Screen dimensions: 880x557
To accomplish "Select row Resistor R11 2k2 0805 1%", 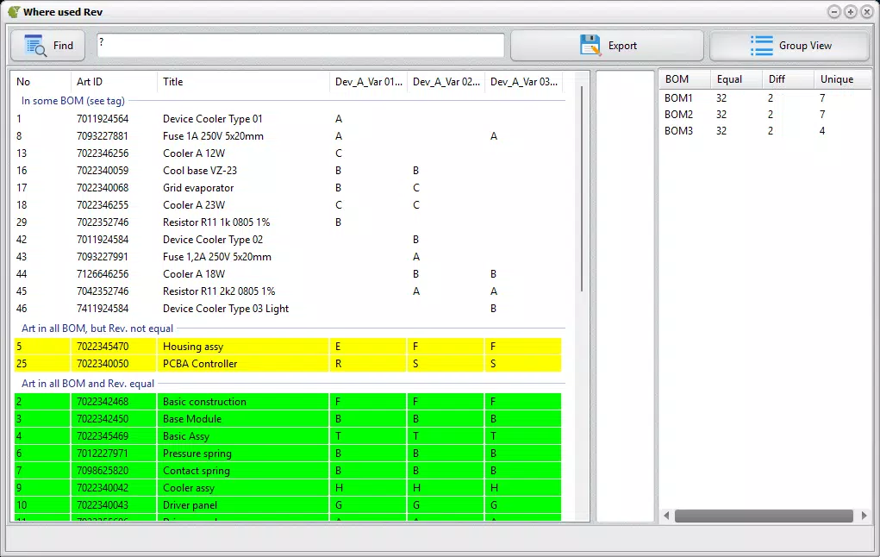I will (x=288, y=291).
